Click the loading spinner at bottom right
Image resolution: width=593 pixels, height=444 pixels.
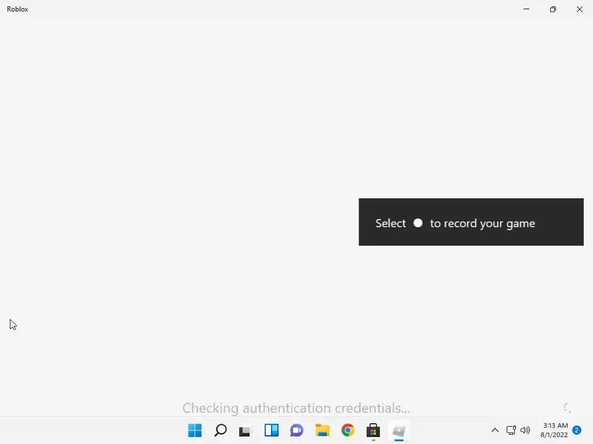[x=567, y=408]
